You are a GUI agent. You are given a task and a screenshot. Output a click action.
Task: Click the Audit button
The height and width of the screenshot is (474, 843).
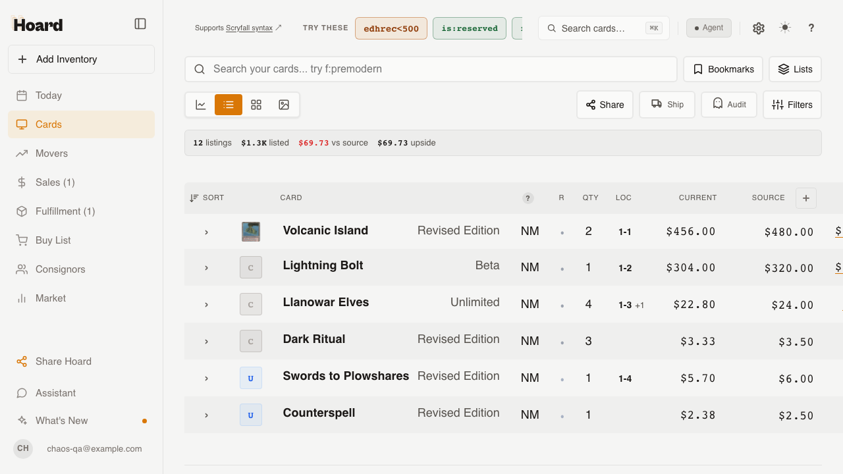(729, 105)
